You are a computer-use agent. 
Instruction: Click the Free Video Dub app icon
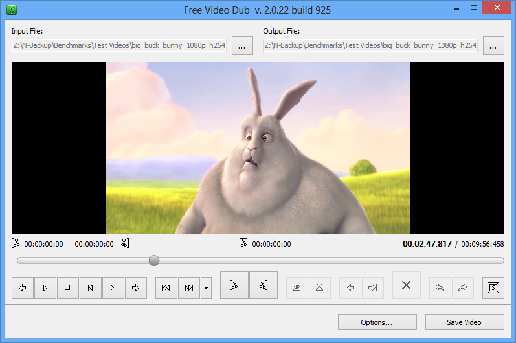12,10
